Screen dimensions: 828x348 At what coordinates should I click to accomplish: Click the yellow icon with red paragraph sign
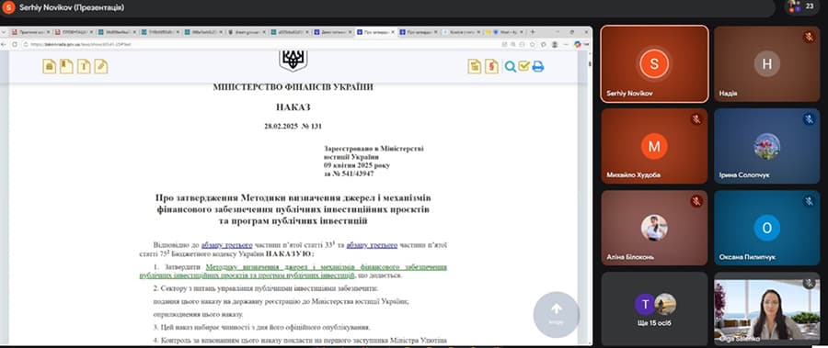pos(491,66)
